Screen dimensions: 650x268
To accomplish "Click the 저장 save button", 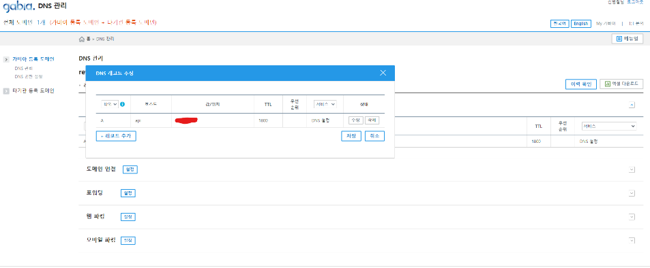I will point(351,136).
